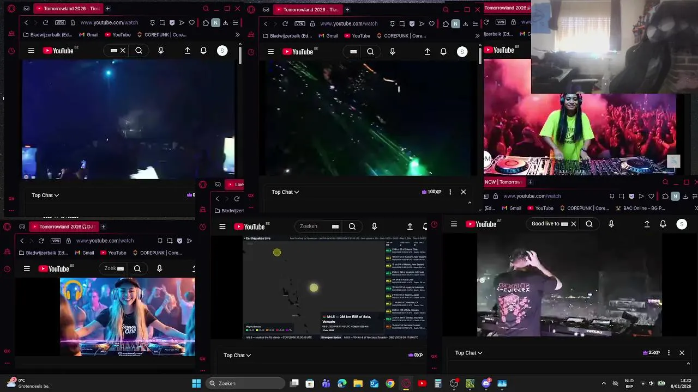Toggle bookmark heart in green-laser video window
Image resolution: width=698 pixels, height=392 pixels.
[431, 23]
